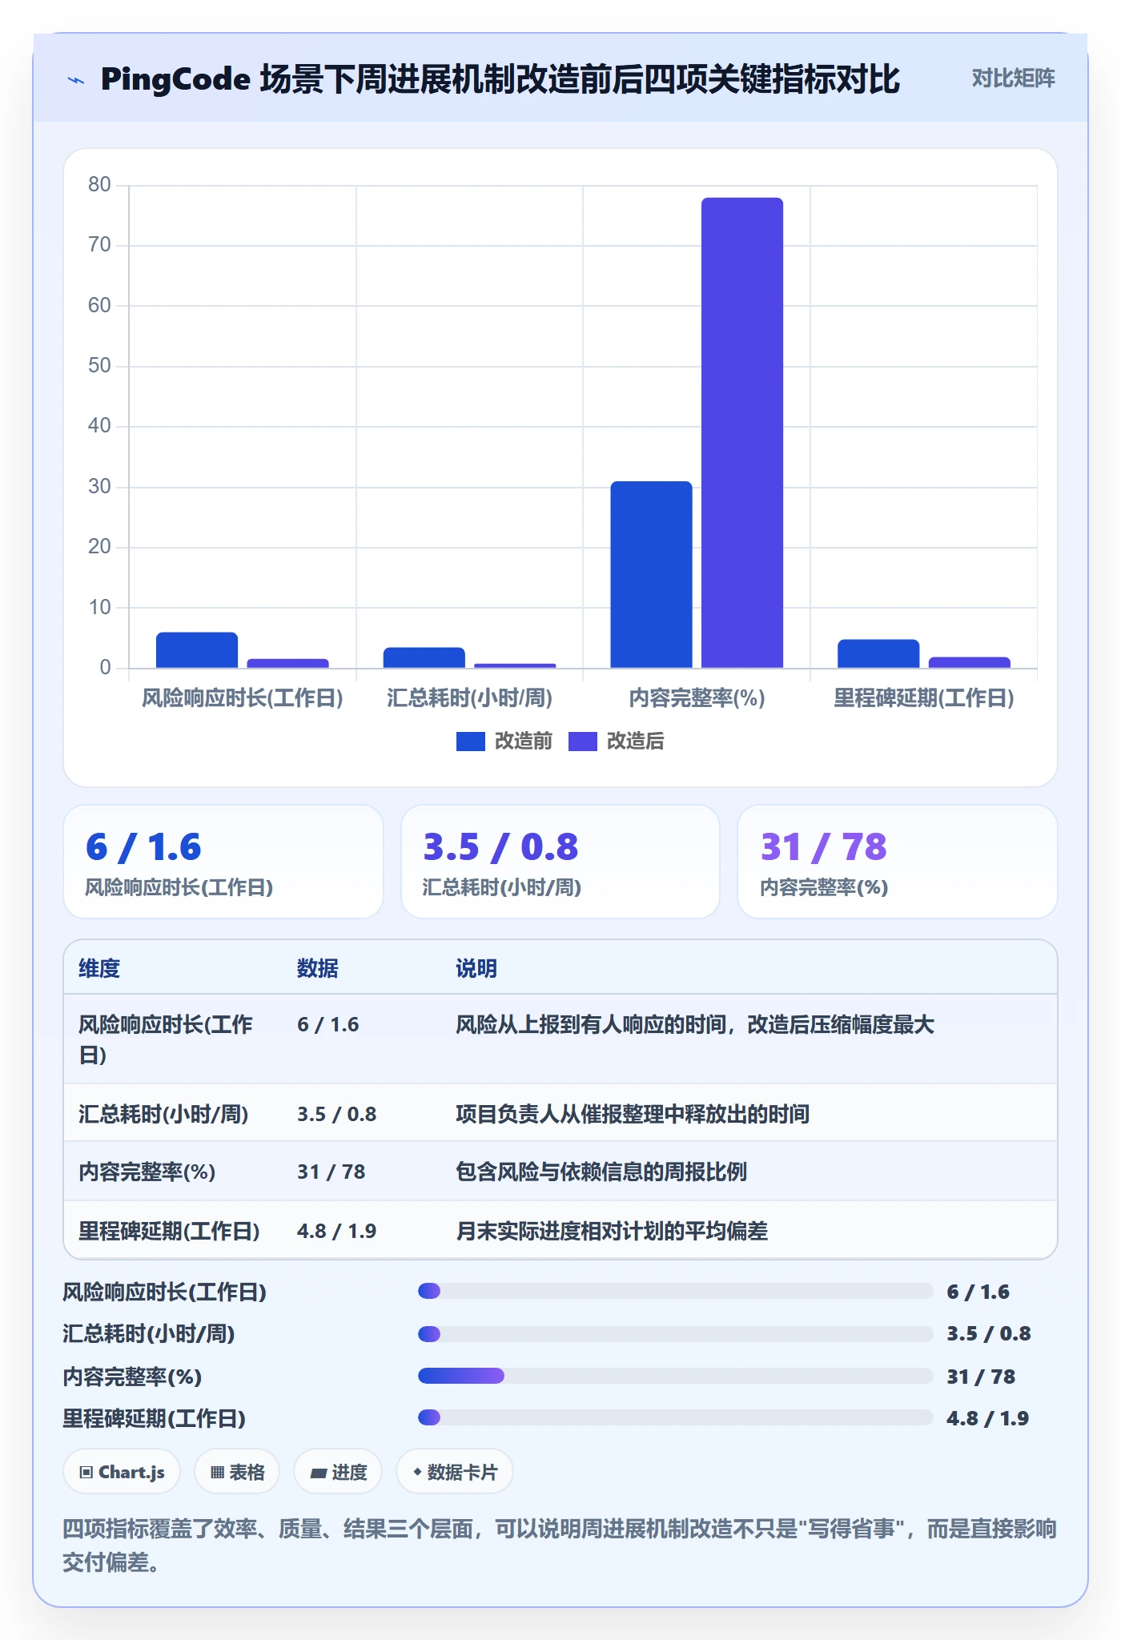1121x1640 pixels.
Task: Click the 内容完整率(%) progress bar
Action: [675, 1376]
